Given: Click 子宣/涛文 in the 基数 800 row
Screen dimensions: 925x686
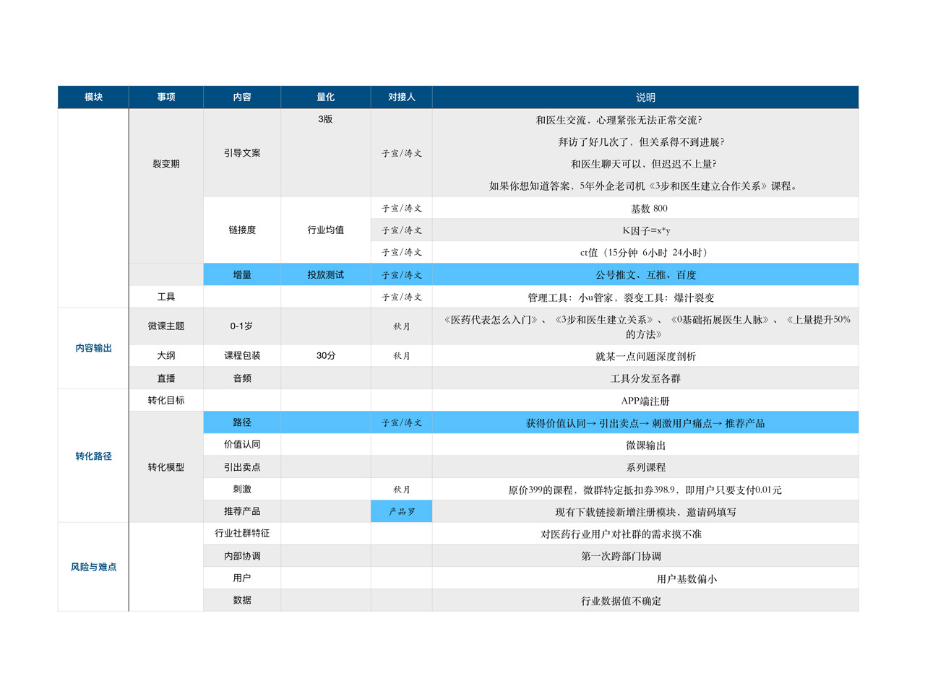Looking at the screenshot, I should 402,208.
